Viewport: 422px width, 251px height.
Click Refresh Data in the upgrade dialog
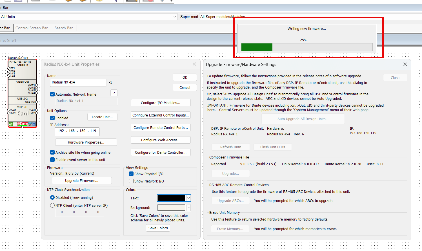tap(231, 147)
